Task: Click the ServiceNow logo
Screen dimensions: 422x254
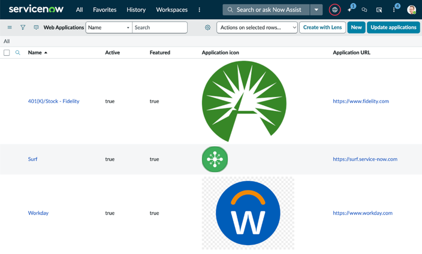Action: coord(36,10)
